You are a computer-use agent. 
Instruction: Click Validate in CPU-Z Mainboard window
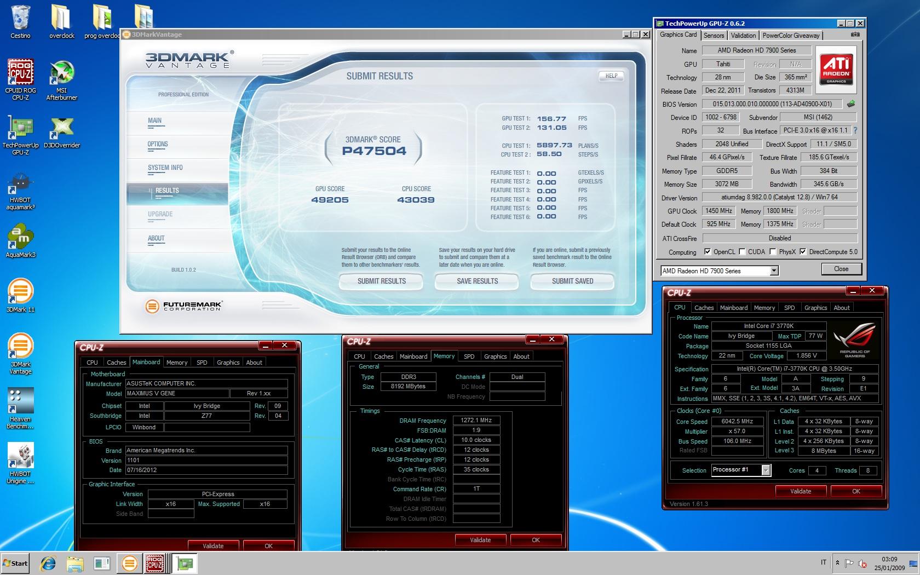click(213, 546)
